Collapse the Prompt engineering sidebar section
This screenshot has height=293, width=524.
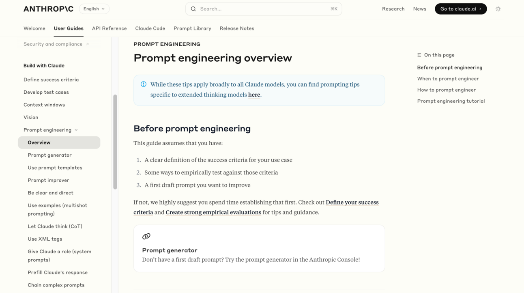click(x=76, y=130)
